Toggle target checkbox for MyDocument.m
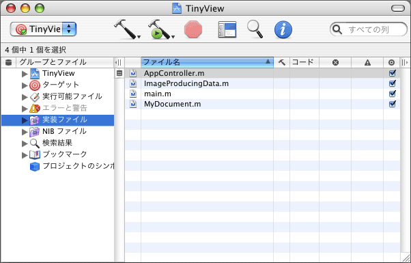The image size is (411, 263). click(x=393, y=104)
